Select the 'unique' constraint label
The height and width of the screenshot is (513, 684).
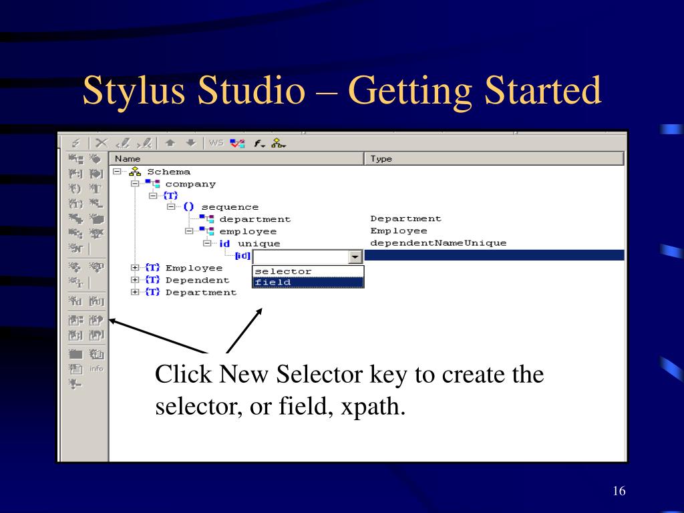[259, 243]
